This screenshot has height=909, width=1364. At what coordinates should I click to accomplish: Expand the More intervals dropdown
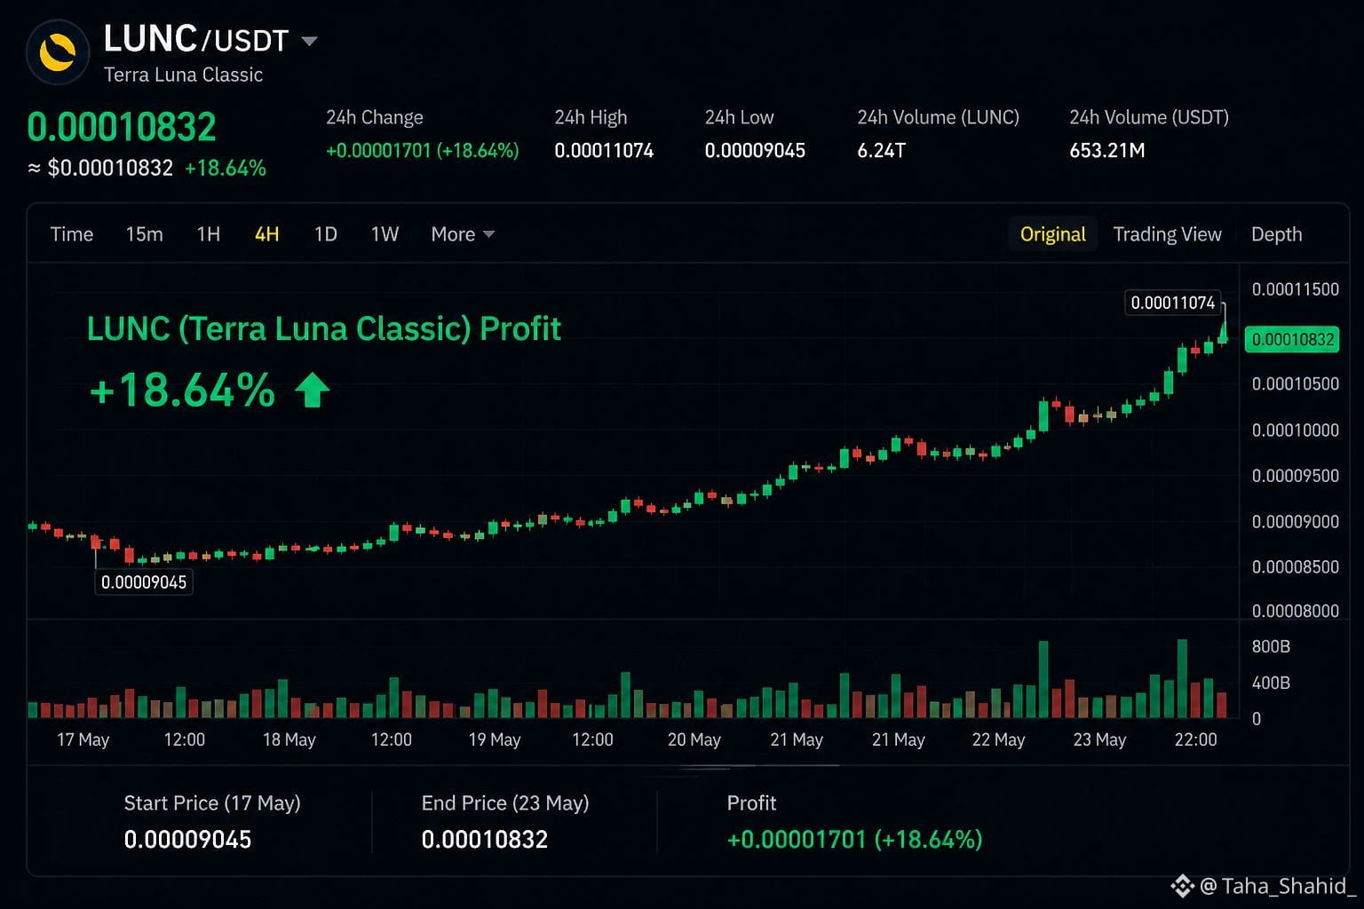[463, 234]
